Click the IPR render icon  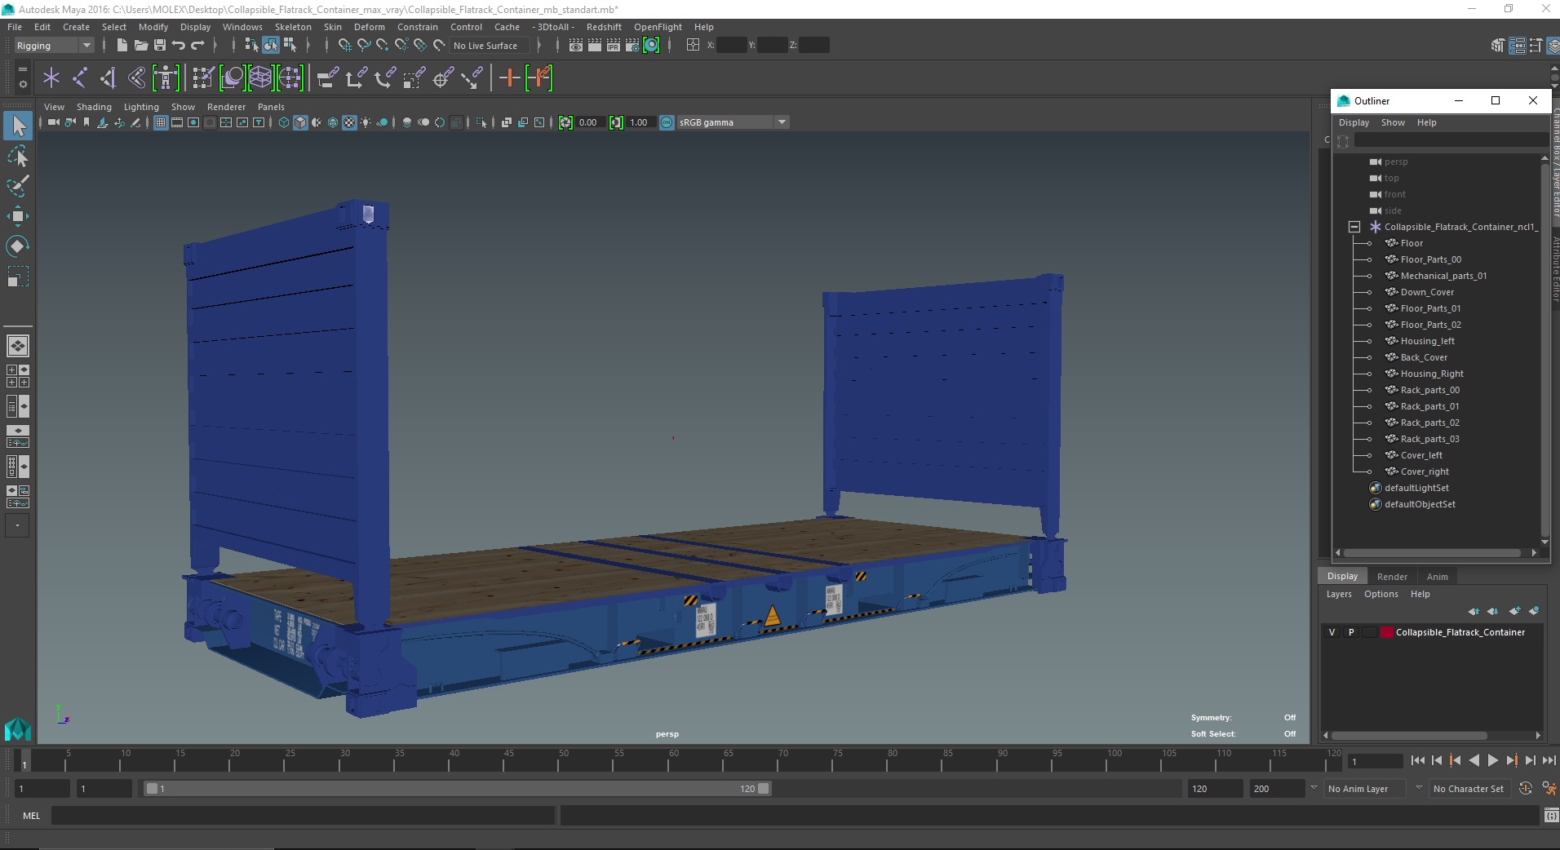coord(614,46)
